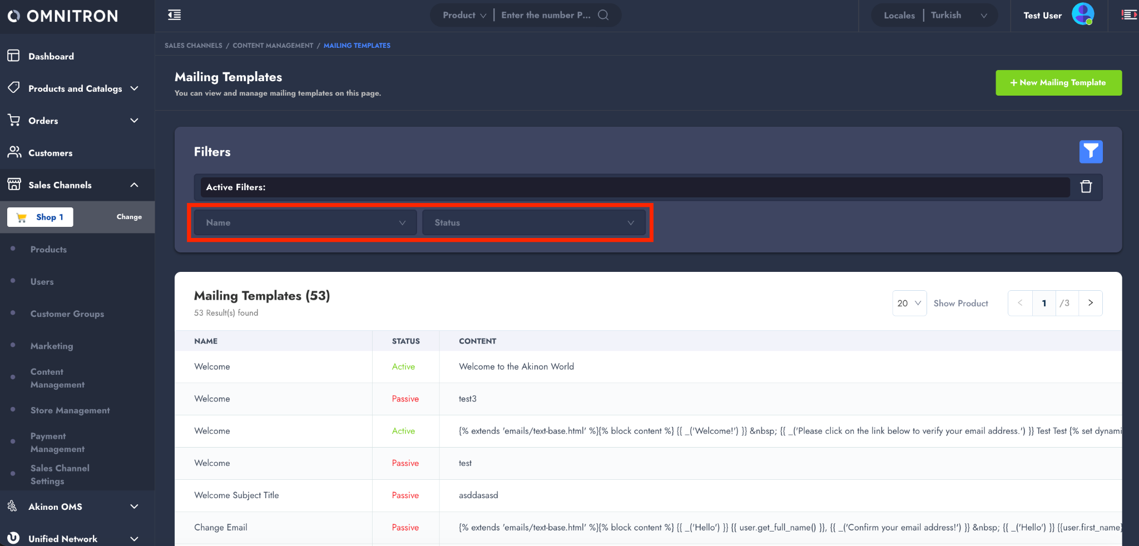Click the Orders cart icon
Screen dimensions: 1139x546
[x=13, y=120]
